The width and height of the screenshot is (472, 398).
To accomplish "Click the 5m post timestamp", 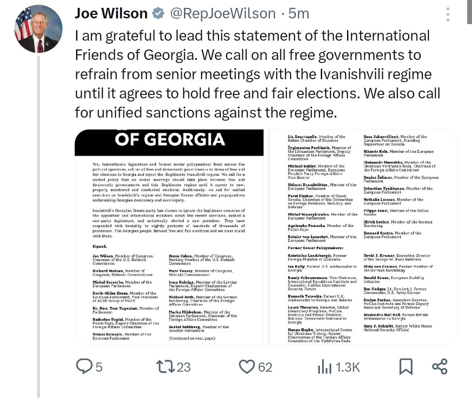I will (x=299, y=14).
